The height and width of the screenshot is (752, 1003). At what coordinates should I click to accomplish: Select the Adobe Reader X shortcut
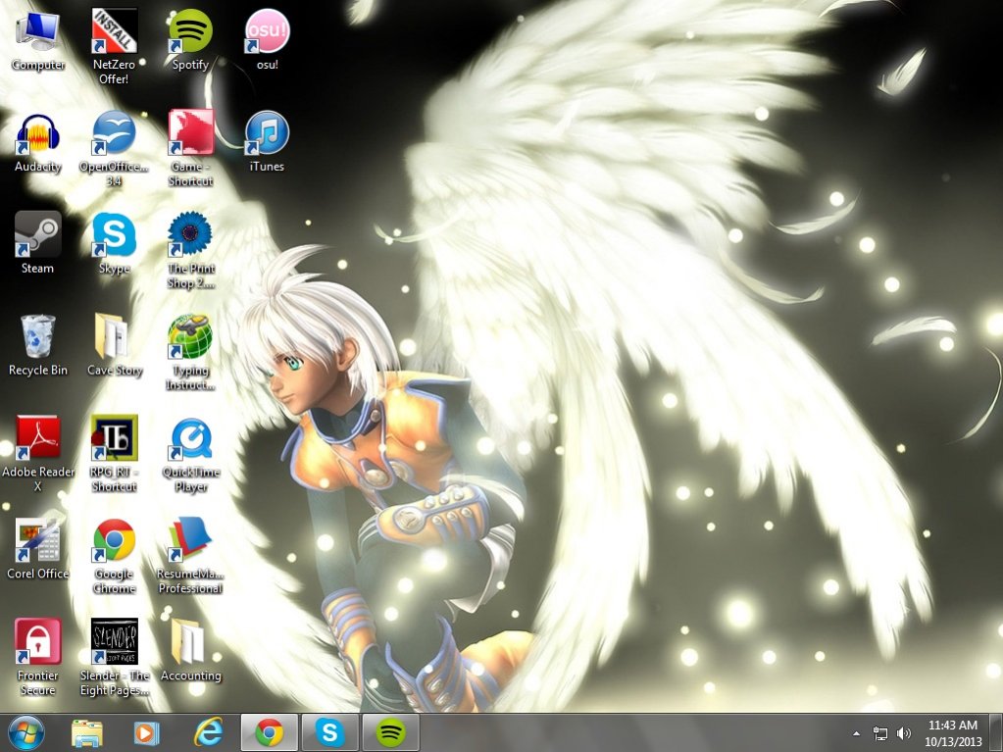37,453
